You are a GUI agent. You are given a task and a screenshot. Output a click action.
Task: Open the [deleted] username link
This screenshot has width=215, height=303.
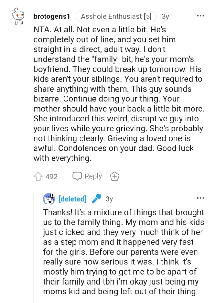(72, 199)
